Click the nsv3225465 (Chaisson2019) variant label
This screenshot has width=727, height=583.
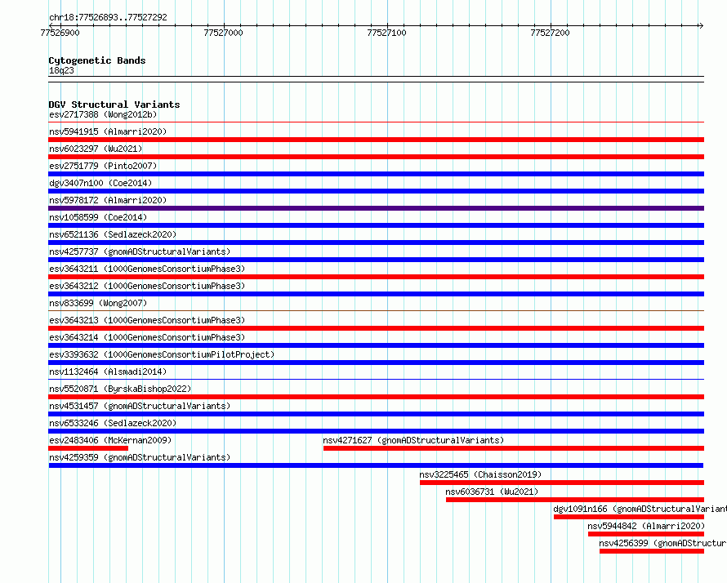480,474
